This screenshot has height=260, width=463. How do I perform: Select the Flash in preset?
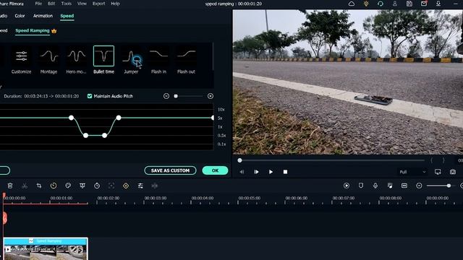click(158, 60)
